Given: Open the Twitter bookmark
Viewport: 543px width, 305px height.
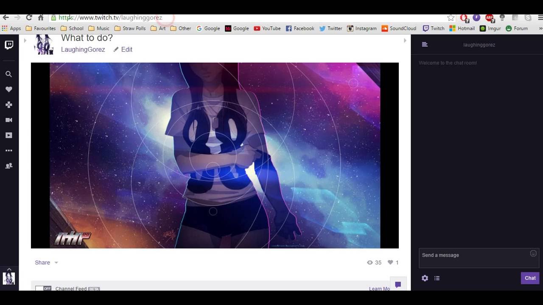Looking at the screenshot, I should pyautogui.click(x=331, y=28).
